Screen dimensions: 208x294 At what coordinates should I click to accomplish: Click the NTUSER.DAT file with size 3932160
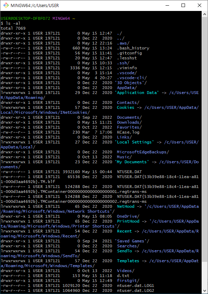[x=129, y=172]
